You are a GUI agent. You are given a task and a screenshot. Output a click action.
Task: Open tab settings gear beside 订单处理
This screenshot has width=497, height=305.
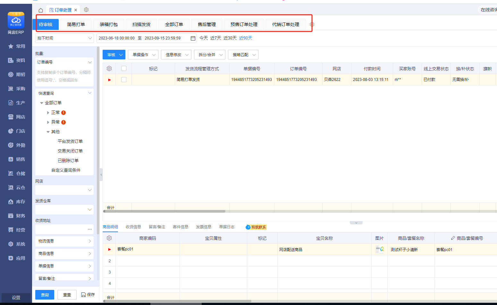[x=86, y=10]
